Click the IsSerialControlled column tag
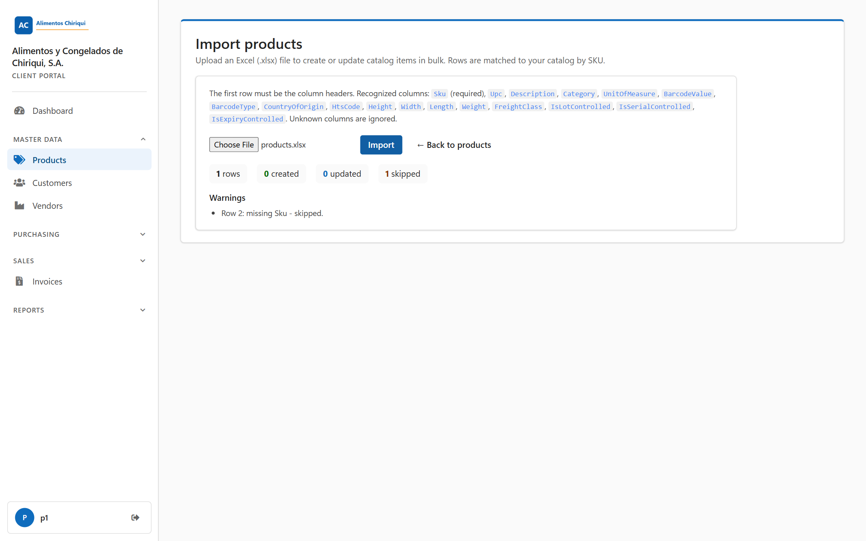Viewport: 866px width, 541px height. point(655,107)
